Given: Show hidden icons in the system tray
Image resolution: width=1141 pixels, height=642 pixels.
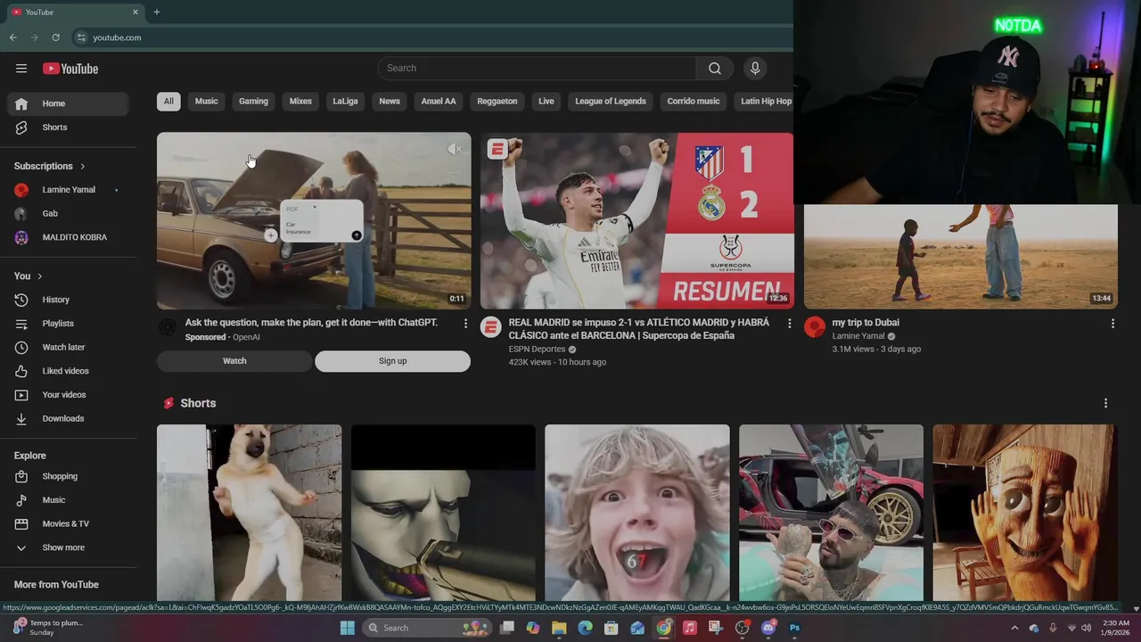Looking at the screenshot, I should (1014, 628).
